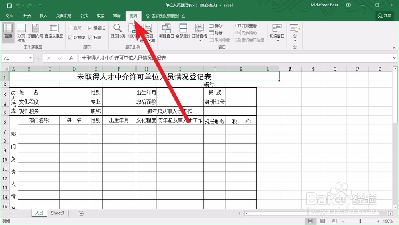Click zoom in plus button

pos(378,221)
